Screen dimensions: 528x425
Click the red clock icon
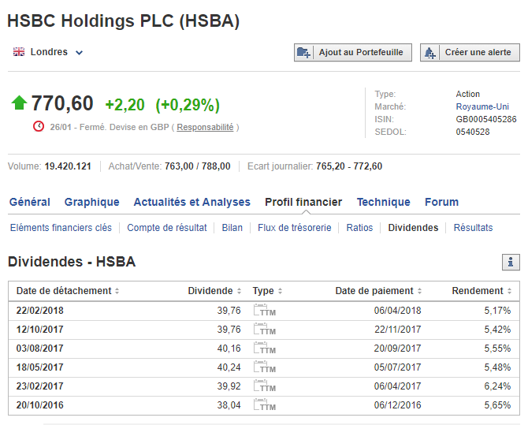click(x=39, y=126)
